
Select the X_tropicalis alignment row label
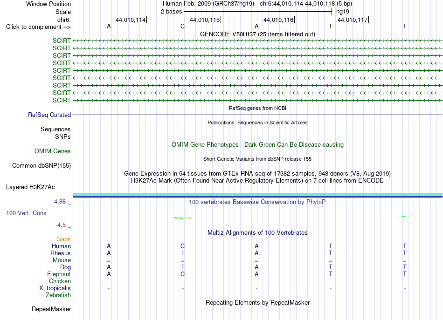pyautogui.click(x=55, y=288)
